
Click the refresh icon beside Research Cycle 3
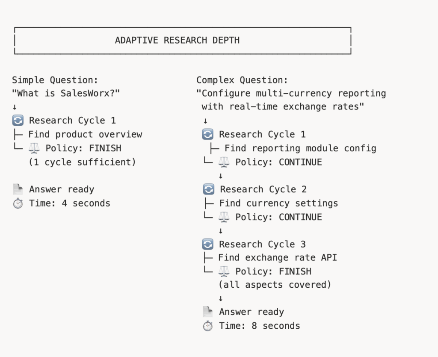click(207, 244)
